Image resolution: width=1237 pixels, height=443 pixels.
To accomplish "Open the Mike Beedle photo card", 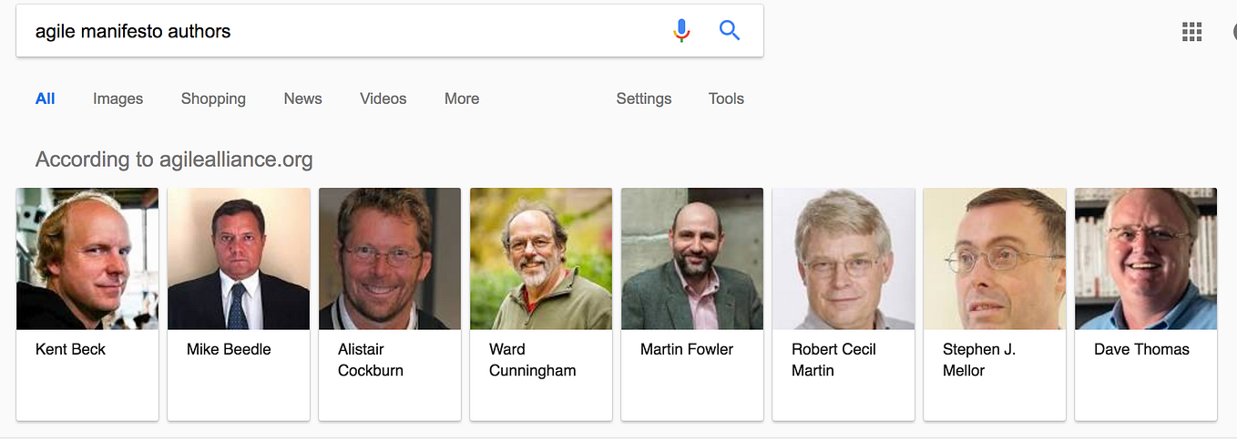I will [239, 304].
